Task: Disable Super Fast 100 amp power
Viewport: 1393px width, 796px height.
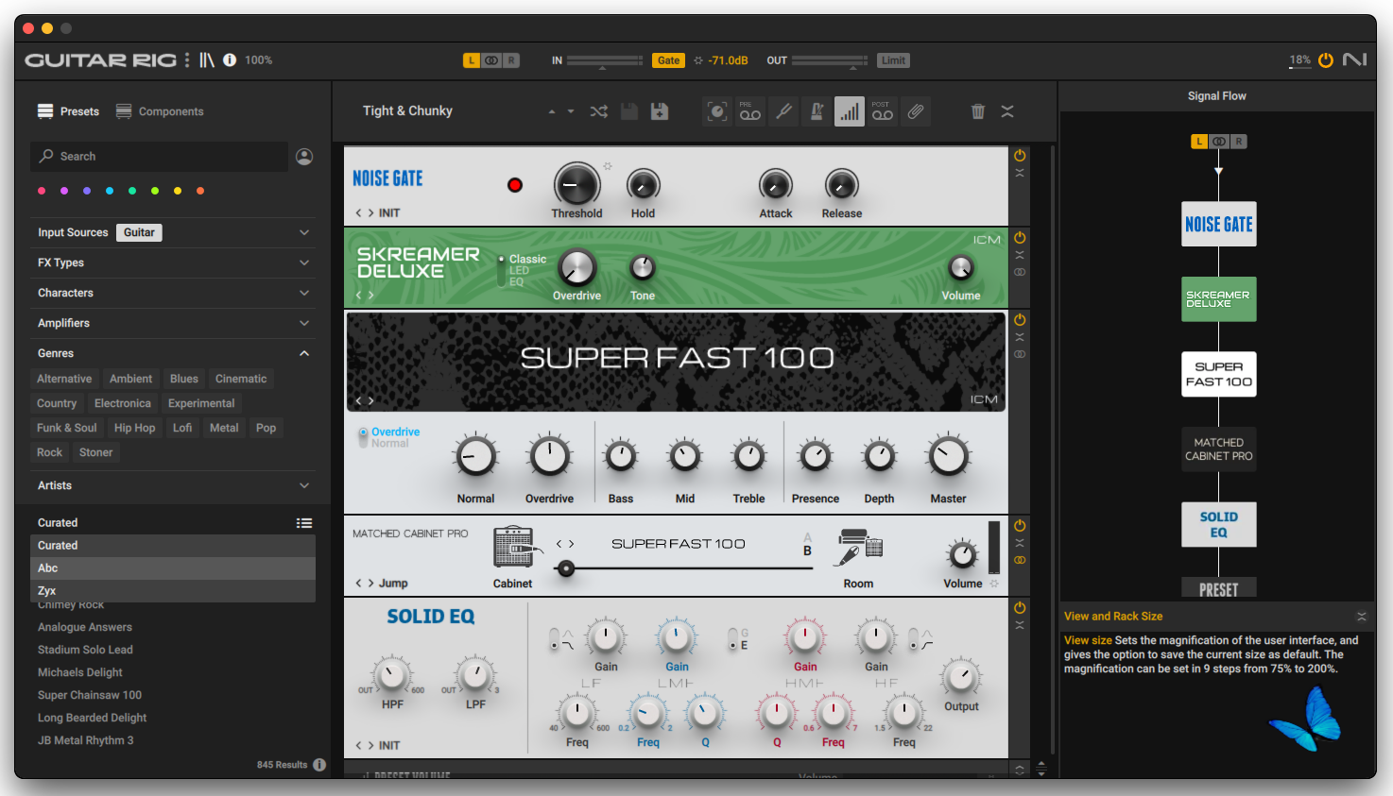Action: coord(1020,320)
